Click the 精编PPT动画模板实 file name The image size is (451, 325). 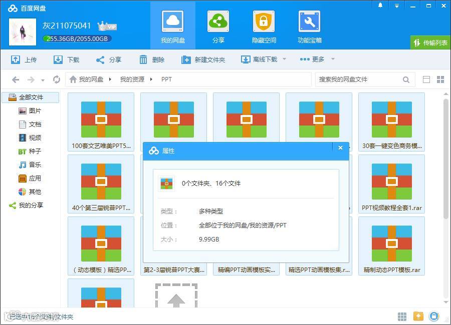(x=247, y=270)
